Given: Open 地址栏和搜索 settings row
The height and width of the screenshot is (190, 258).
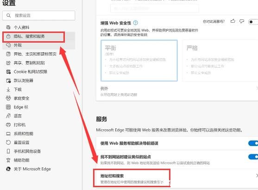Looking at the screenshot, I should pos(177,178).
